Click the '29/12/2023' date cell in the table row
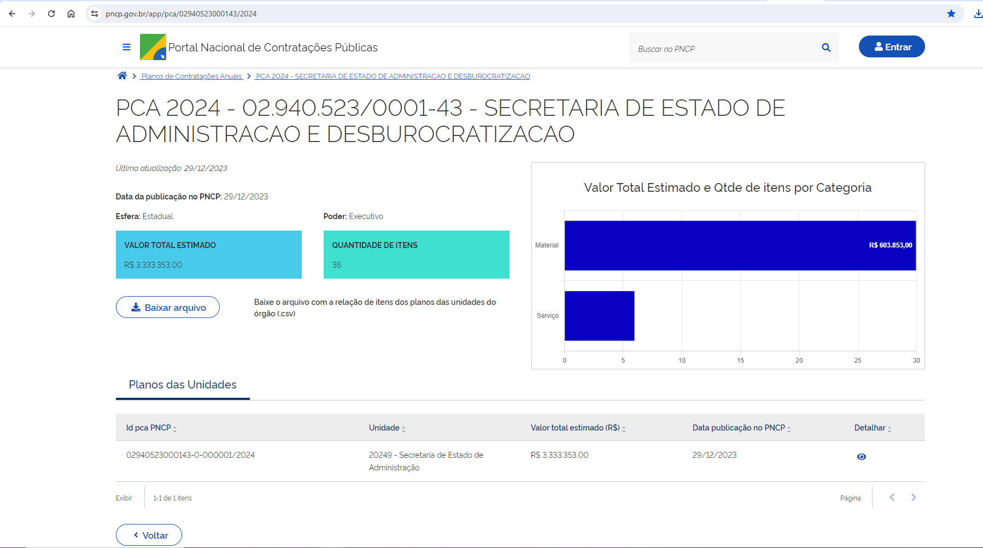Screen dimensions: 983x548 (x=715, y=455)
